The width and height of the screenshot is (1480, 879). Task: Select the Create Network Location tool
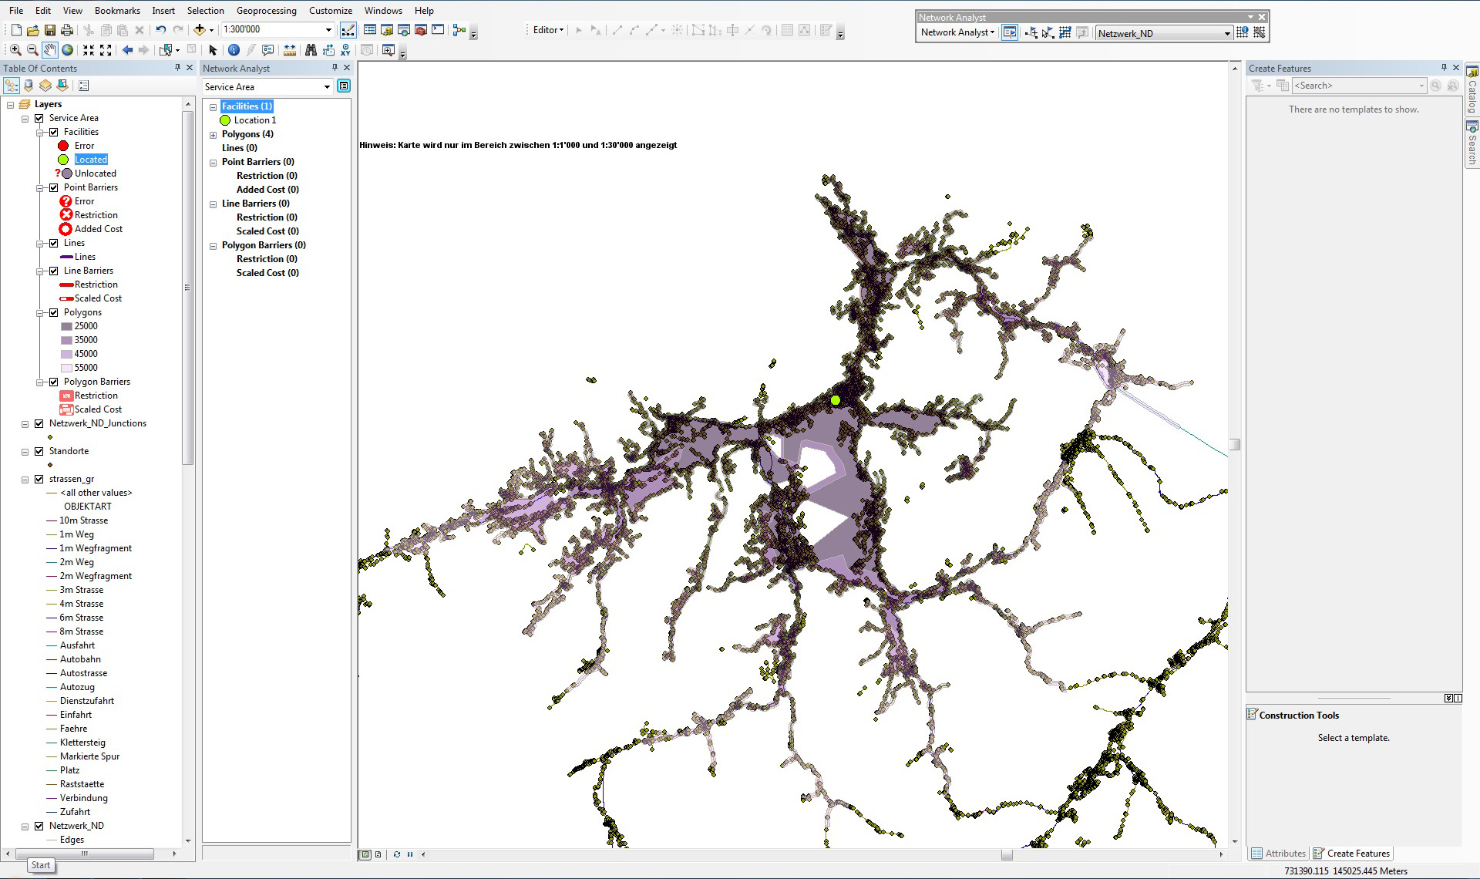(1031, 32)
